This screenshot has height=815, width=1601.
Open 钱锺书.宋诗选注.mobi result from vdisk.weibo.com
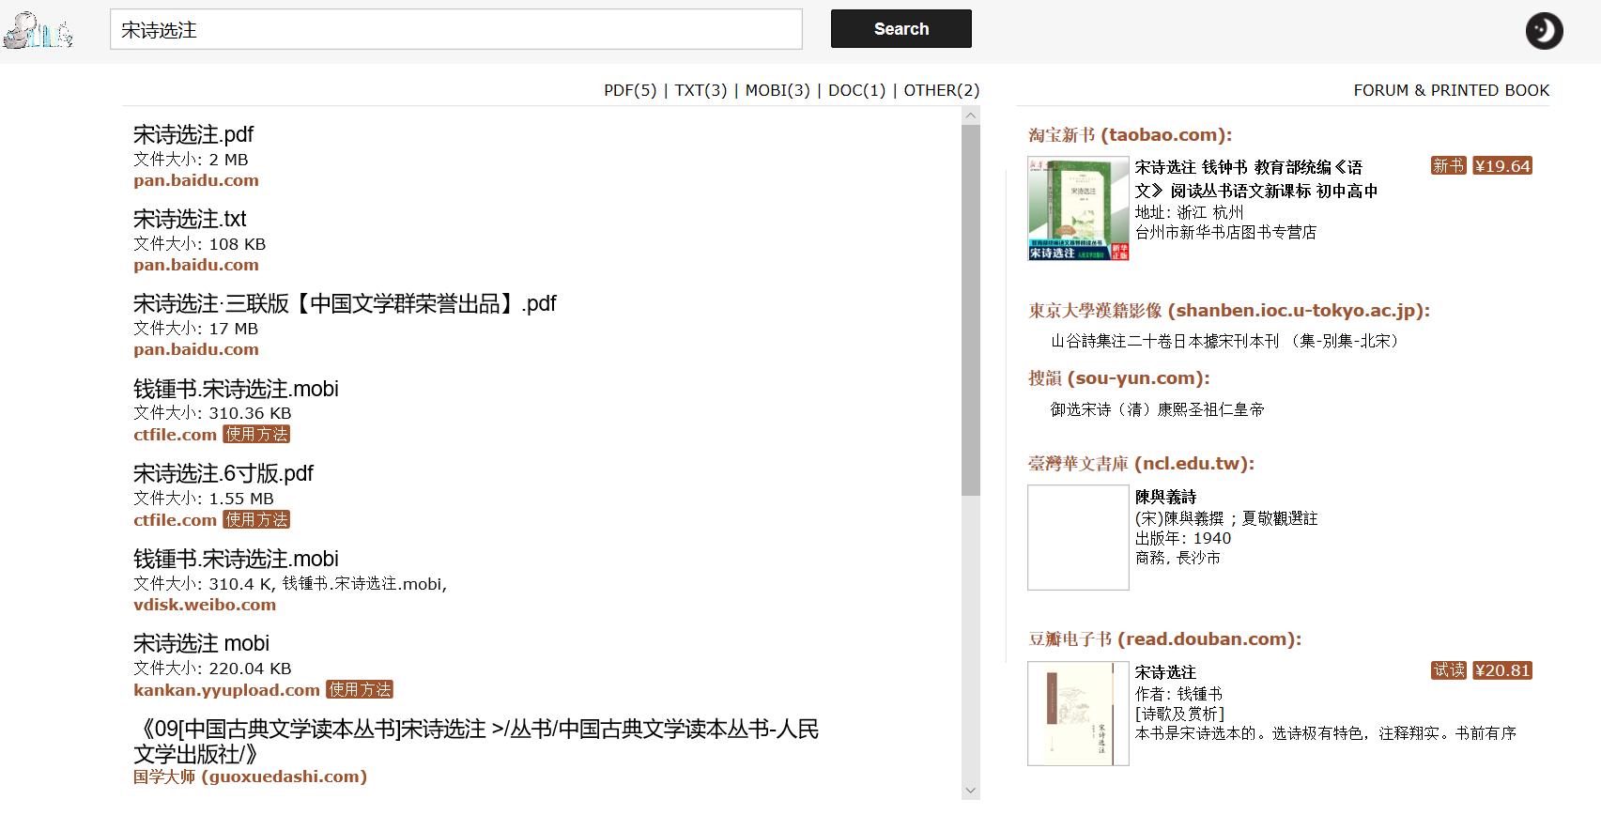pos(236,559)
